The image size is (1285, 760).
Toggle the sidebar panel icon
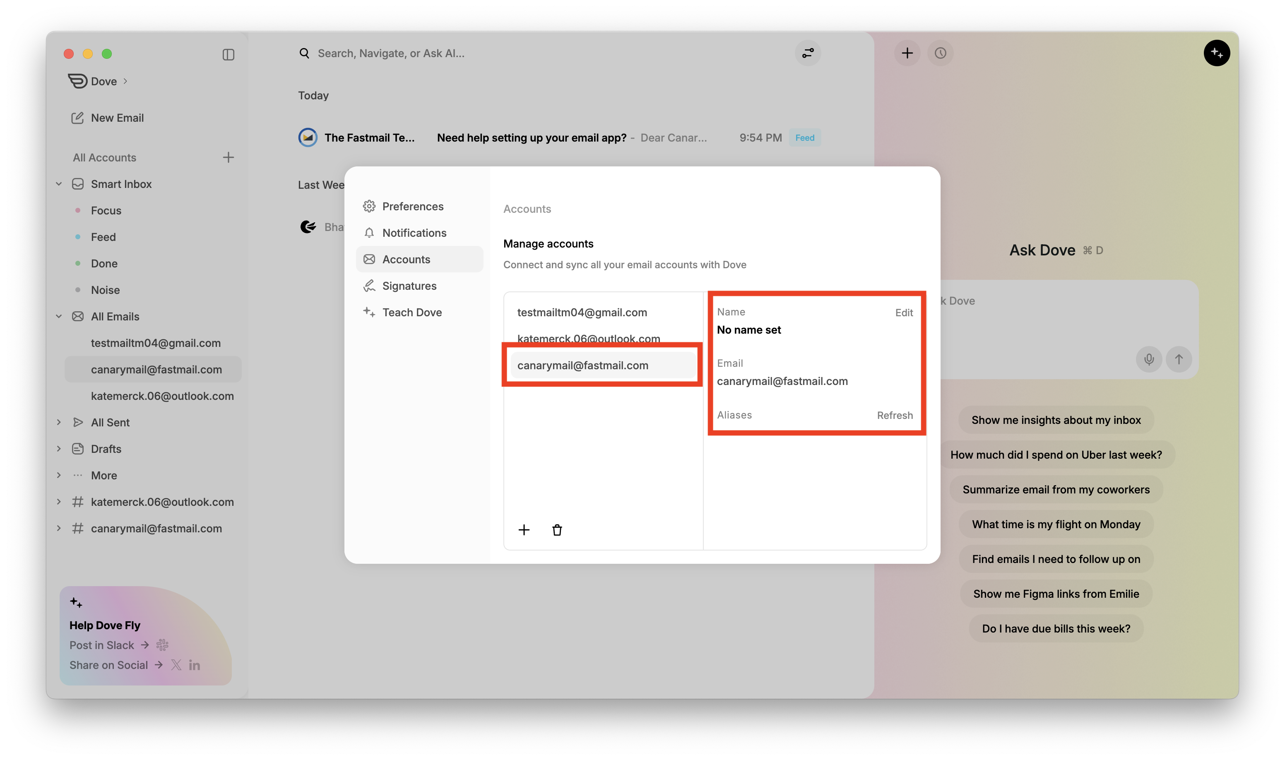point(229,54)
